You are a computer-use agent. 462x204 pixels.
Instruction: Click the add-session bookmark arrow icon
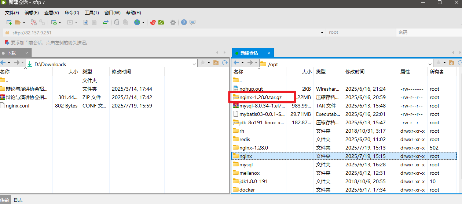point(7,42)
